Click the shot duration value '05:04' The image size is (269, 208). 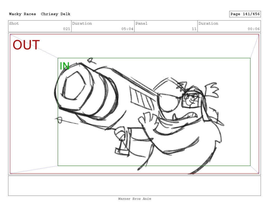(127, 29)
